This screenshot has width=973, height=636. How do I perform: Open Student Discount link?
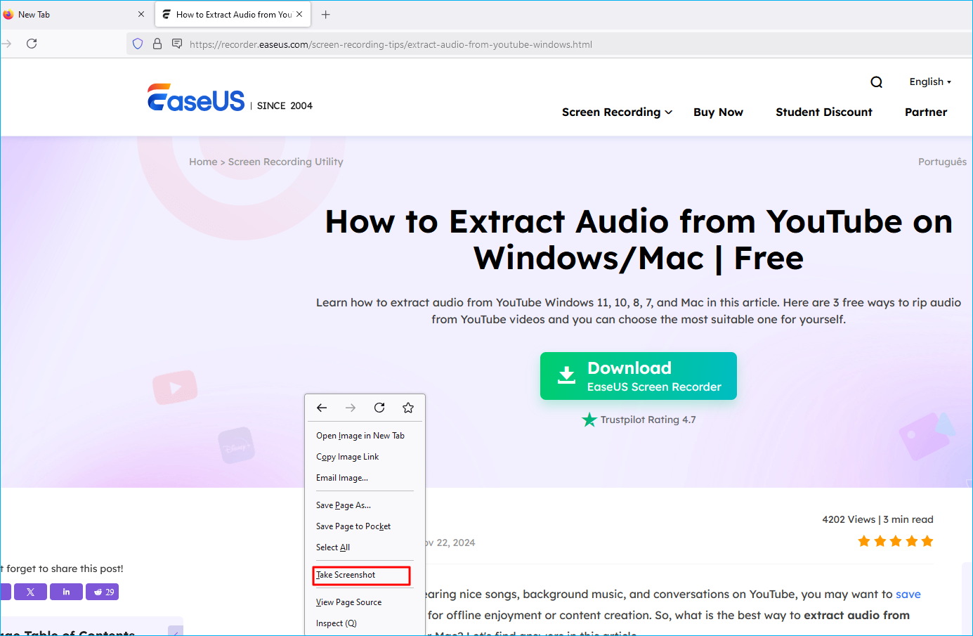click(x=824, y=112)
